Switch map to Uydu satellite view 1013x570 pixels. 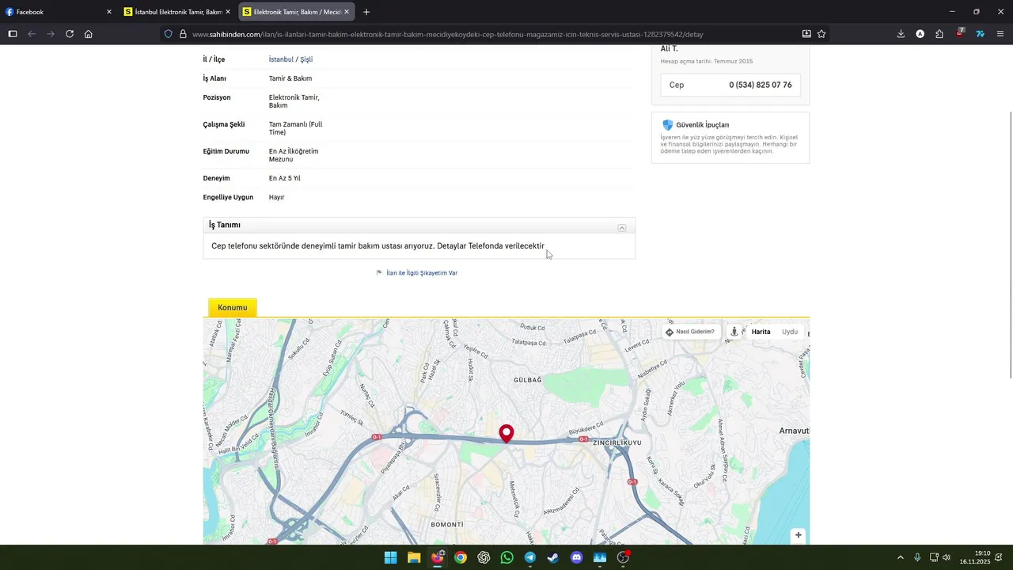coord(790,332)
